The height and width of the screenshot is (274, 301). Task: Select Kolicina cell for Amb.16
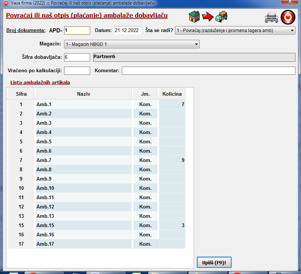172,235
